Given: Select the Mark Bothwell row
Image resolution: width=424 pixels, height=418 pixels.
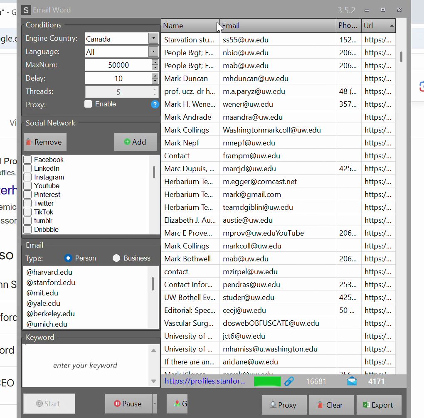Looking at the screenshot, I should pos(278,259).
